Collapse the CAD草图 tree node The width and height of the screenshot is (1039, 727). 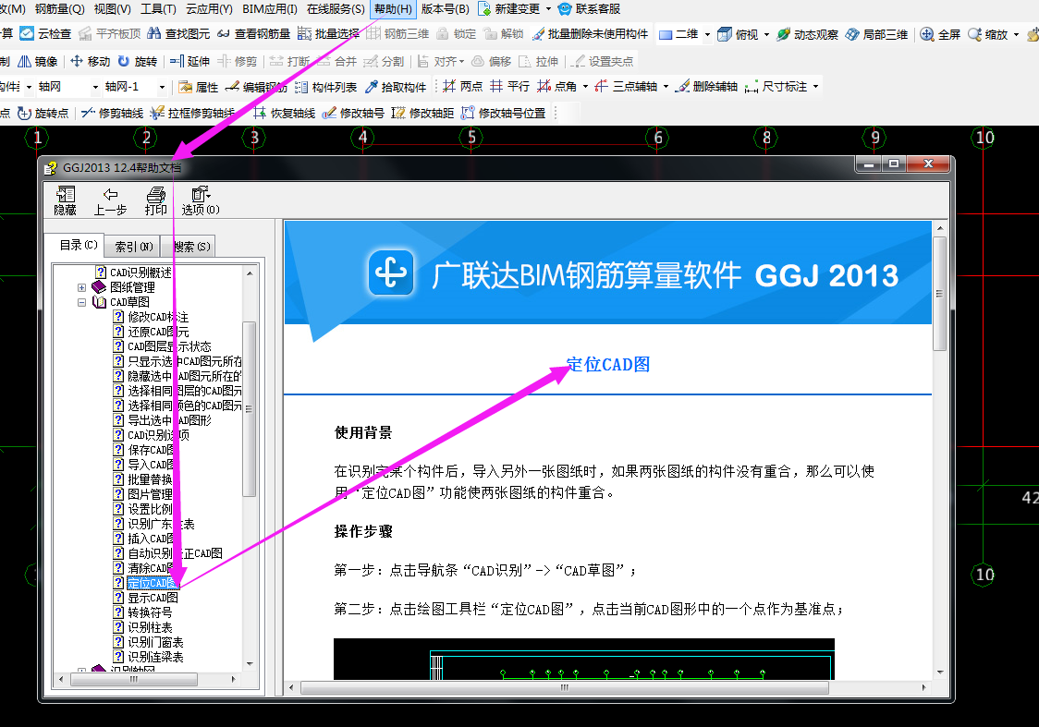click(x=81, y=302)
